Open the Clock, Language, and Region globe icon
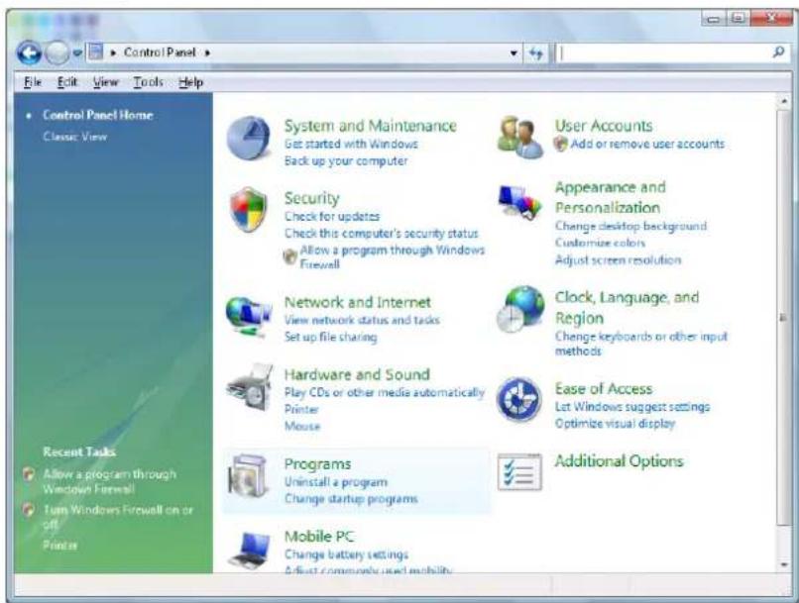This screenshot has width=799, height=603. click(520, 309)
